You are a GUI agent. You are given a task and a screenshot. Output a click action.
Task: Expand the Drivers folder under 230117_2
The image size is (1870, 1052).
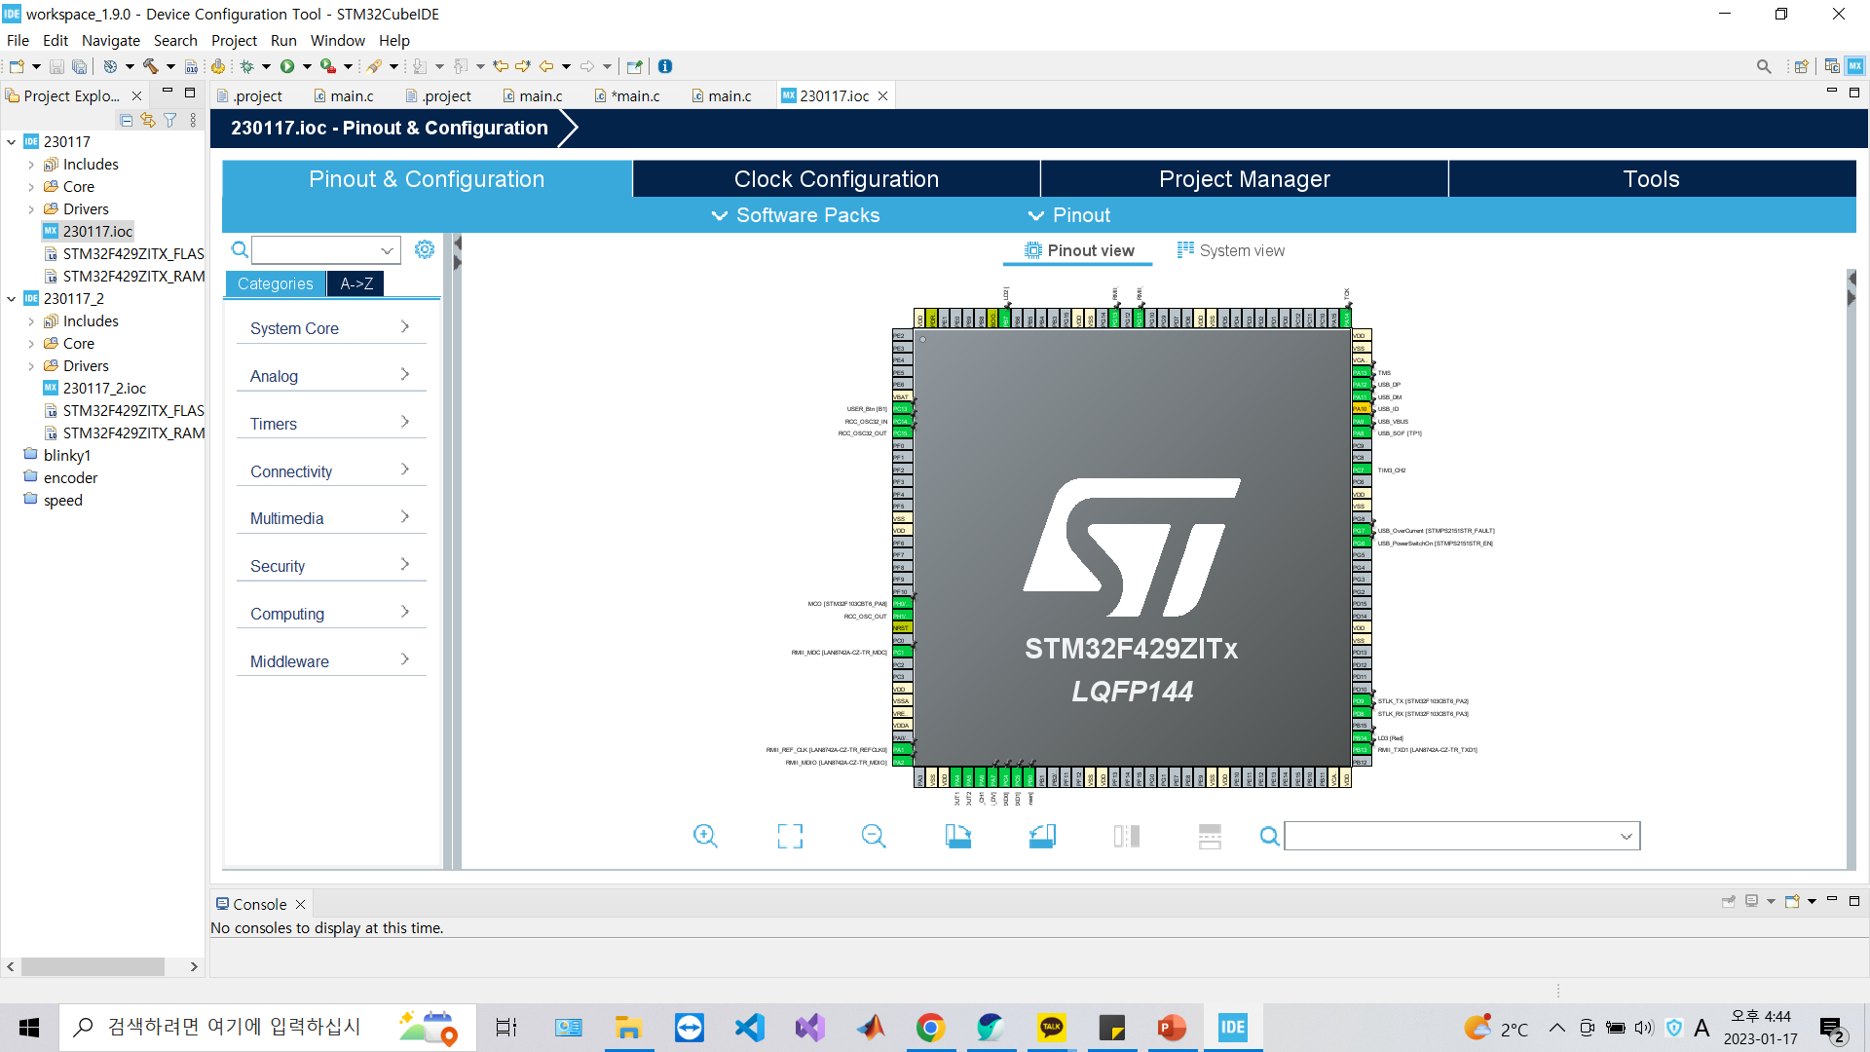[x=31, y=366]
